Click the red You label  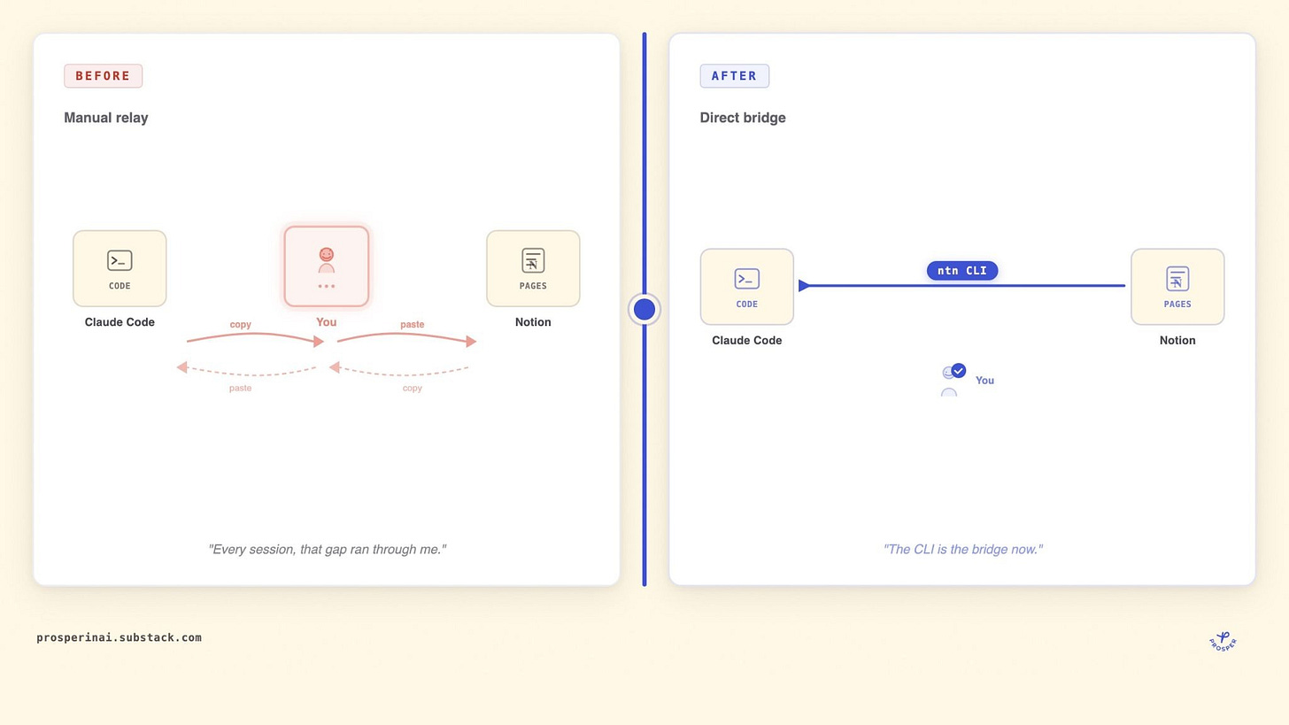pos(327,322)
